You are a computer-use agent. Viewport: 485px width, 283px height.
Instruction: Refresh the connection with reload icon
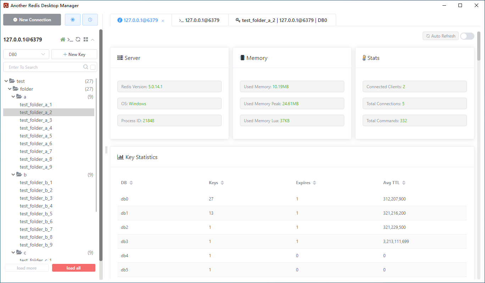pyautogui.click(x=78, y=40)
